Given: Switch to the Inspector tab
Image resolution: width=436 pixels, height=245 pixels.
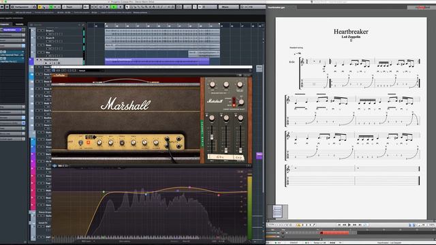Looking at the screenshot, I should pyautogui.click(x=5, y=24).
